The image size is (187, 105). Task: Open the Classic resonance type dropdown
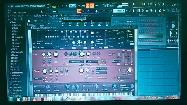point(92,61)
